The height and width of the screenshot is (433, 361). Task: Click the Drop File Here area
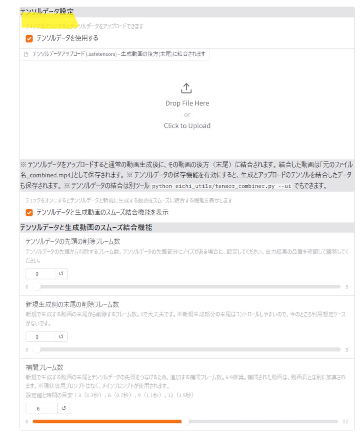187,103
